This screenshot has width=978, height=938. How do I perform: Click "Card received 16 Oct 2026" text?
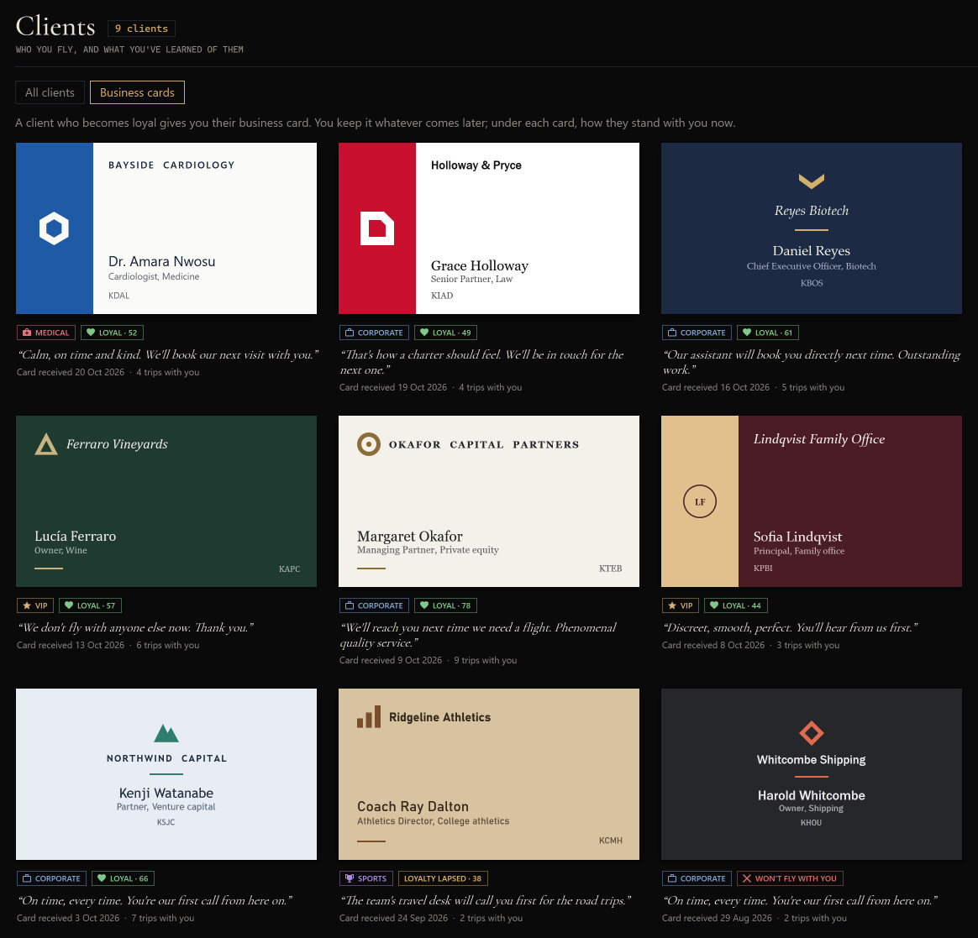(x=715, y=387)
